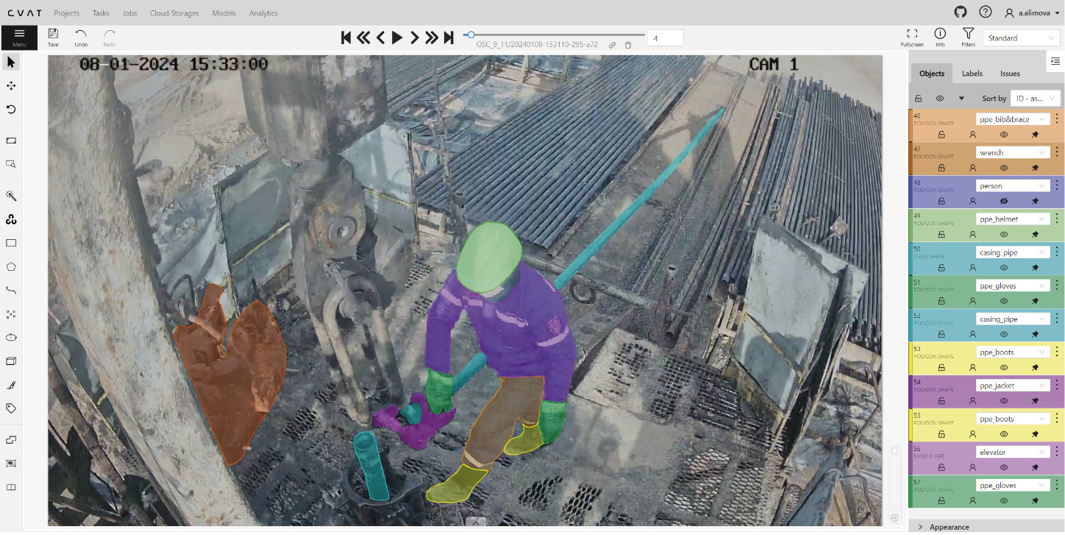Open the AI magic wand tool
This screenshot has height=535, width=1065.
coord(11,196)
